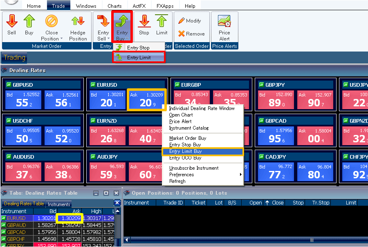Click the USDCHF Bid price tile
The height and width of the screenshot is (247, 368).
pos(23,136)
